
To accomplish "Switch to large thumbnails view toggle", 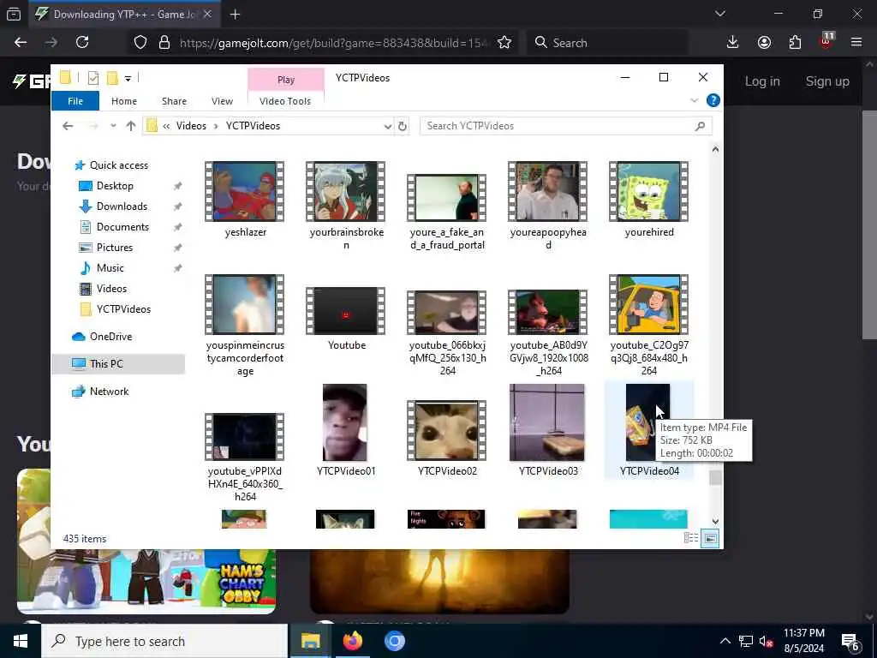I will click(x=710, y=538).
